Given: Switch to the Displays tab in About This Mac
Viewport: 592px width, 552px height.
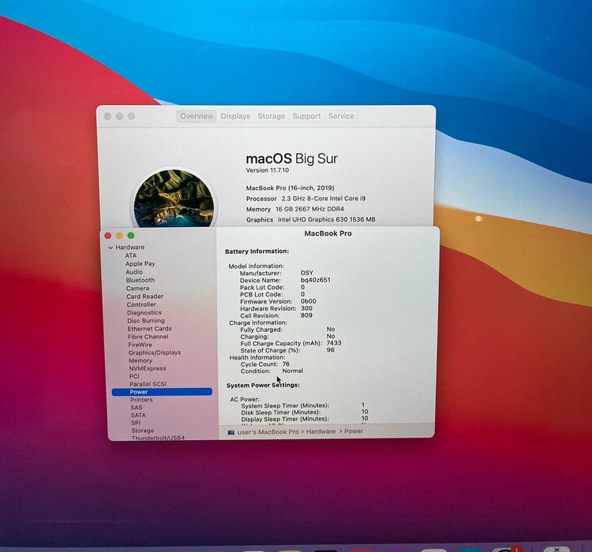Looking at the screenshot, I should point(235,116).
